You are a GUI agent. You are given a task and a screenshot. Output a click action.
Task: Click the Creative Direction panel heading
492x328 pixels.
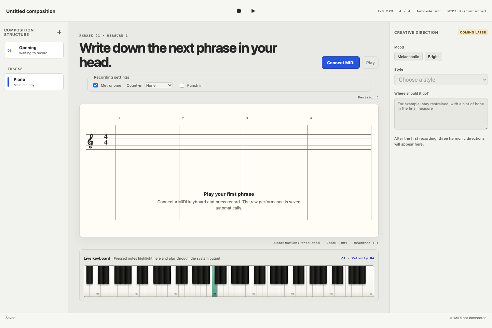pos(416,32)
